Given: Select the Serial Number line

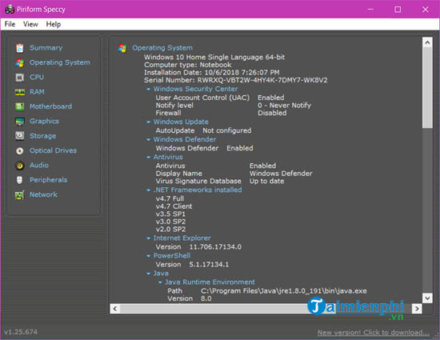Looking at the screenshot, I should (x=236, y=80).
